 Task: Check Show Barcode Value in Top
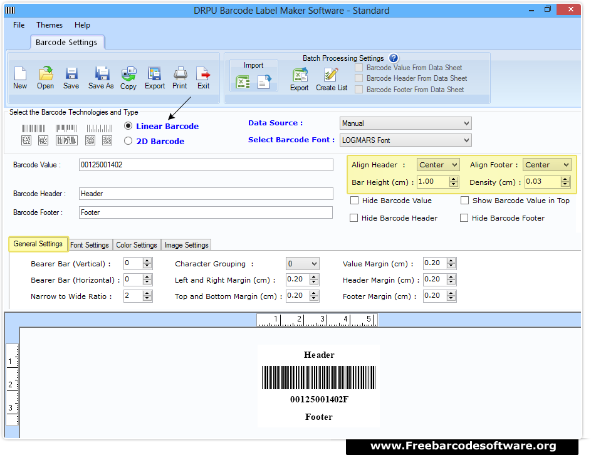465,201
